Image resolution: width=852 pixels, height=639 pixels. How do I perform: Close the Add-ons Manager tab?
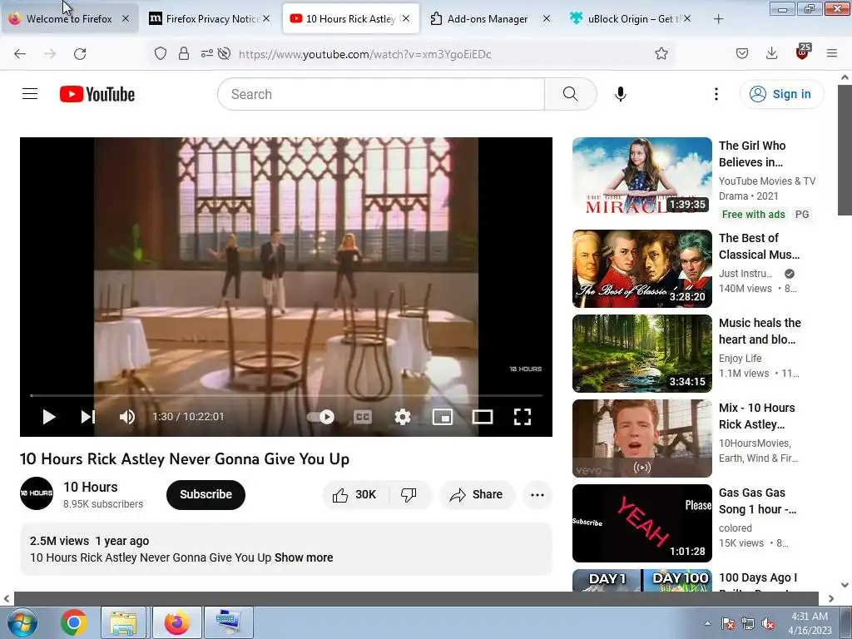pos(547,18)
